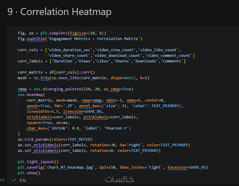Screen dimensions: 239x186
Task: Click xticklabels=corr_labels inside heatmap call
Action: coord(53,117)
